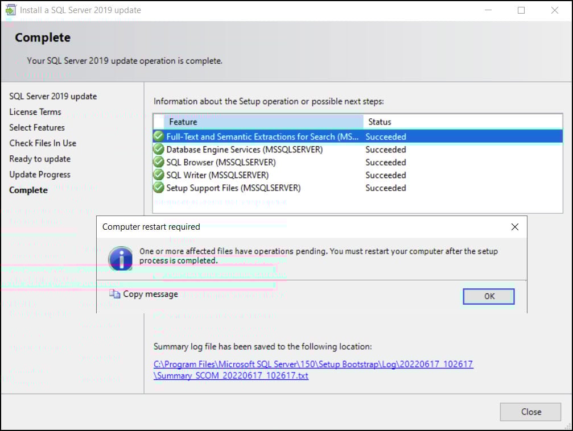The image size is (573, 431).
Task: Click the Close button at the bottom
Action: (x=531, y=412)
